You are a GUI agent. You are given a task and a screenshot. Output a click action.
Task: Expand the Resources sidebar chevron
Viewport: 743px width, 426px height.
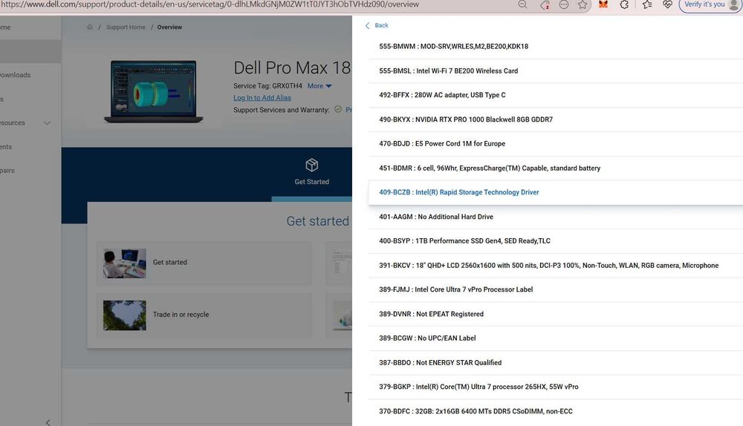(47, 123)
